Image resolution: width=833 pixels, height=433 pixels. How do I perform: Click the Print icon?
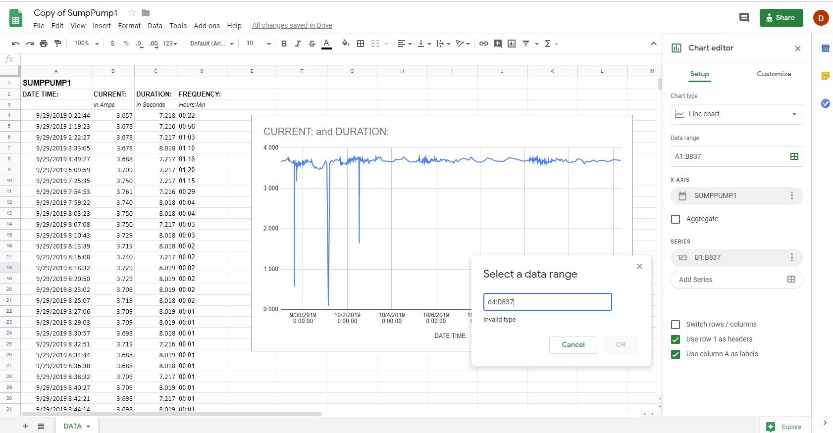[44, 44]
